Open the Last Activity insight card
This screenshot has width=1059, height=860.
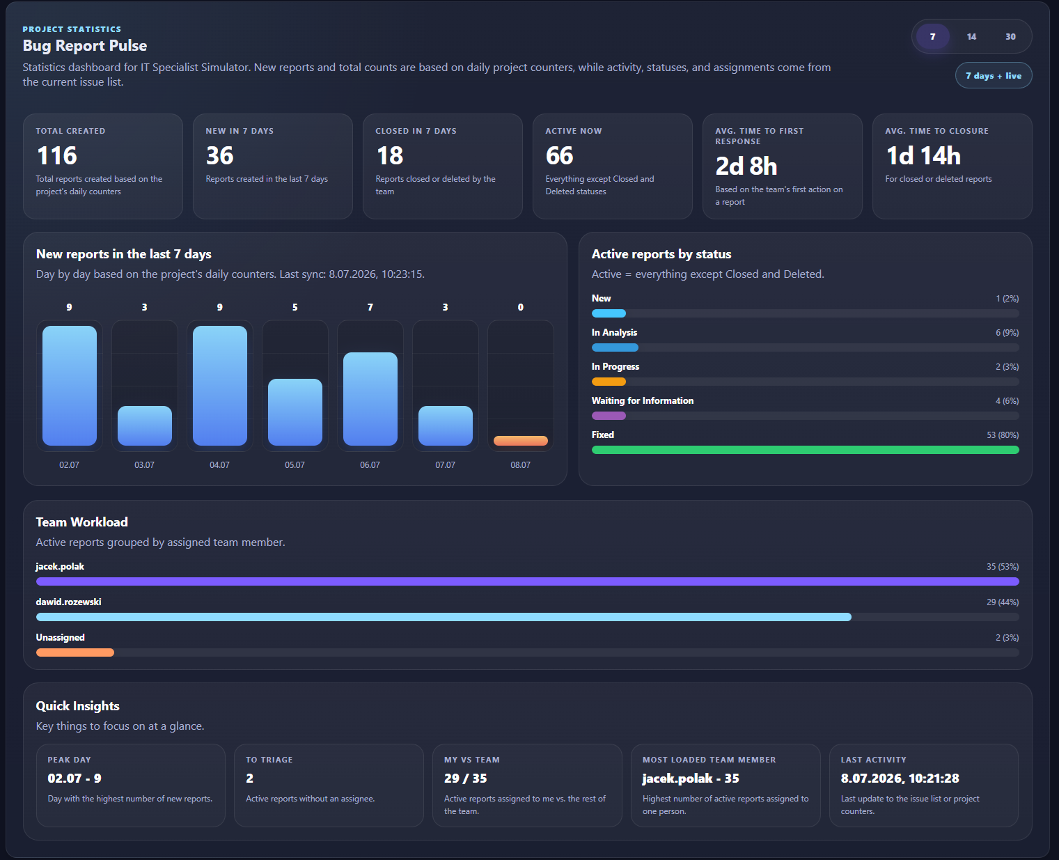[x=924, y=785]
